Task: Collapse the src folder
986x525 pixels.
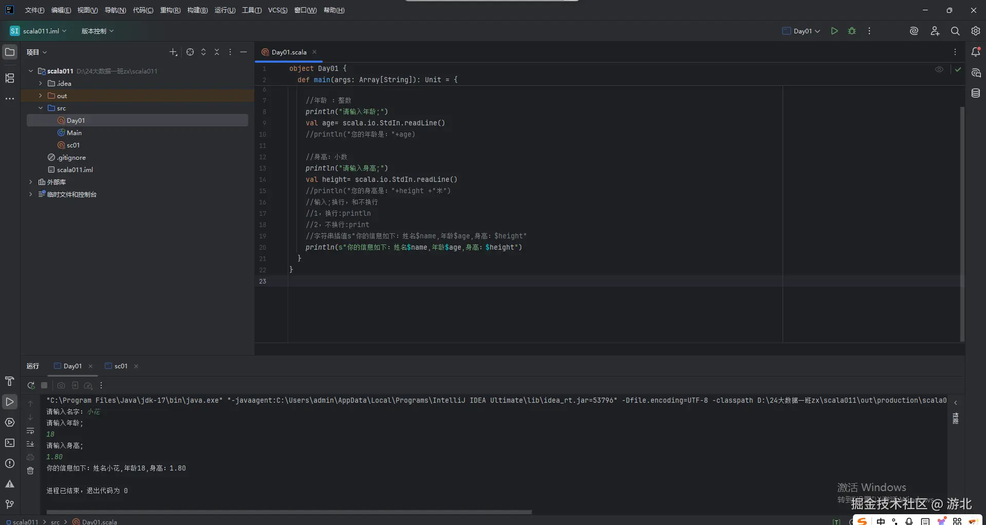Action: point(40,108)
